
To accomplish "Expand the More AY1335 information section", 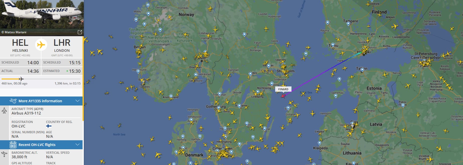I will [x=41, y=101].
